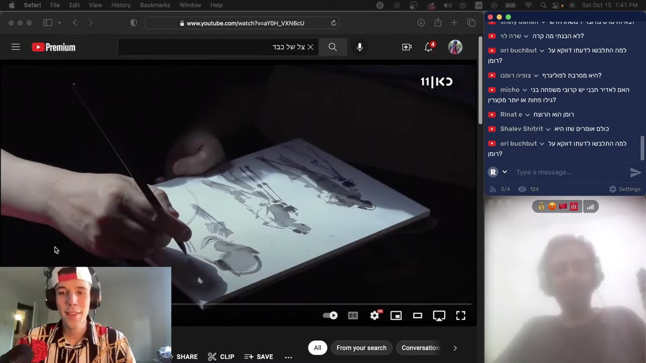Open the Apple menu
This screenshot has height=363, width=646.
(12, 5)
